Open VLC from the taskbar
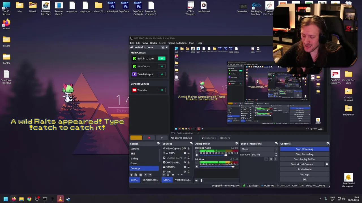 [60, 199]
